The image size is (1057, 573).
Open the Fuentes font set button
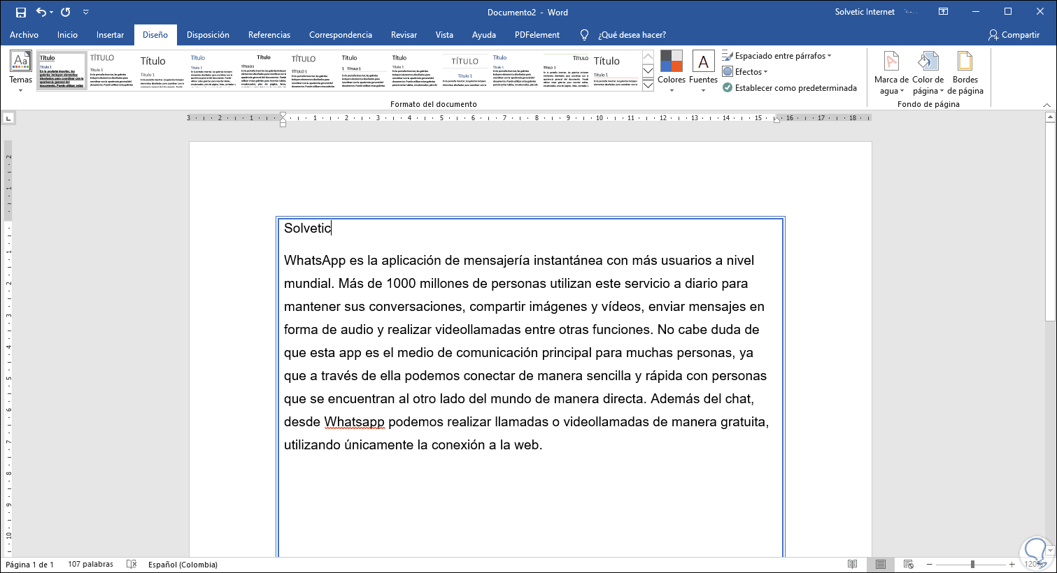[x=703, y=71]
